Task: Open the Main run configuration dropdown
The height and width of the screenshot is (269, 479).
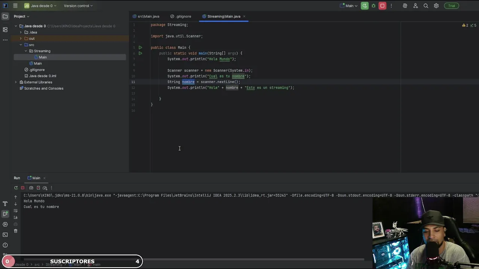Action: point(349,6)
